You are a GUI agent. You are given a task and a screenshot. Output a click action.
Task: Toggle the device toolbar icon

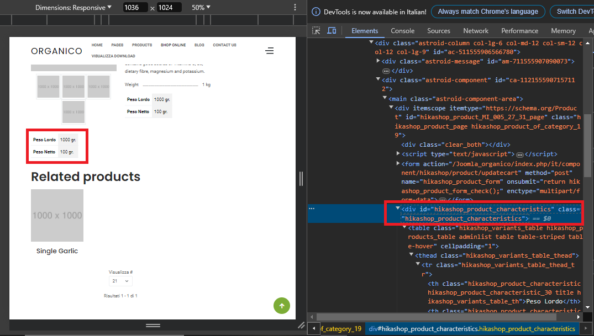click(x=332, y=31)
